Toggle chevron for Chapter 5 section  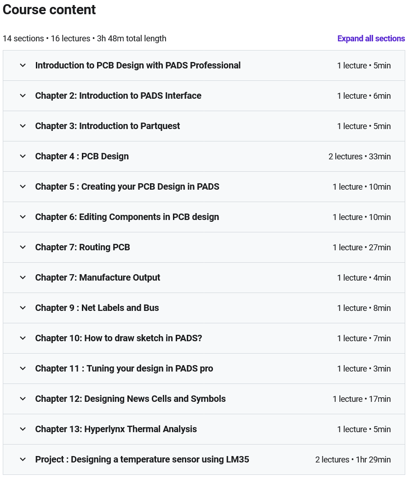coord(23,187)
